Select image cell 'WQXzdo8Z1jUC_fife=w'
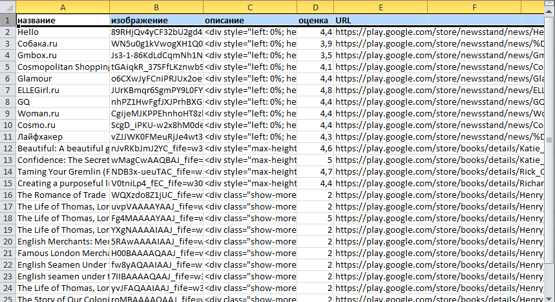This screenshot has height=302, width=555. [x=156, y=195]
